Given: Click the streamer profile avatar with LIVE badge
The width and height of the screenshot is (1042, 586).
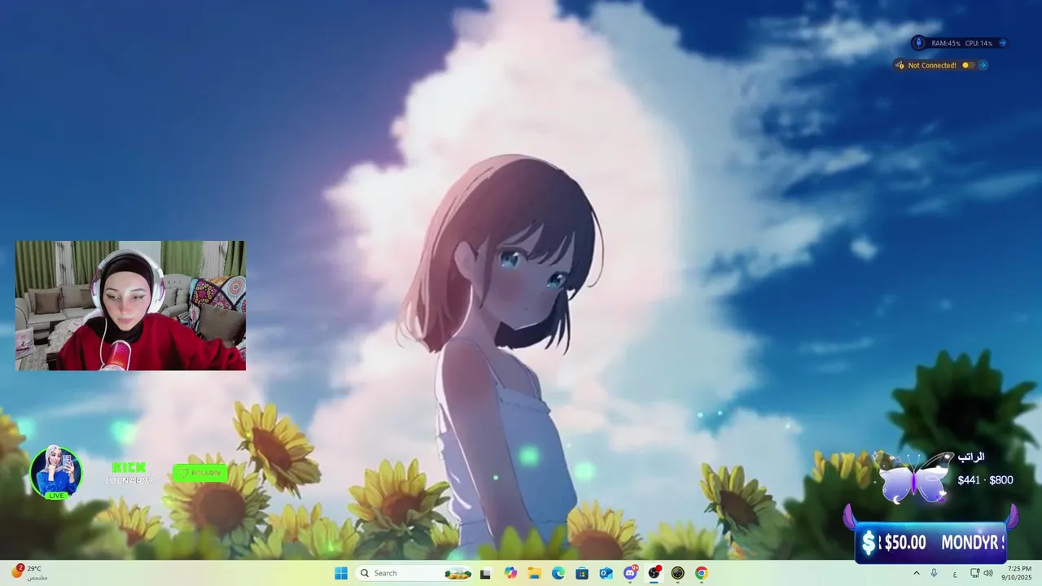Looking at the screenshot, I should coord(56,472).
